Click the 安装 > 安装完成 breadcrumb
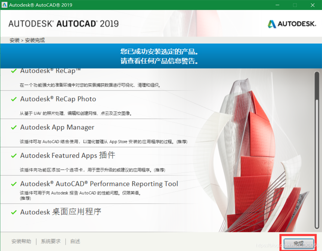Viewport: 322px width, 251px height. [x=27, y=40]
